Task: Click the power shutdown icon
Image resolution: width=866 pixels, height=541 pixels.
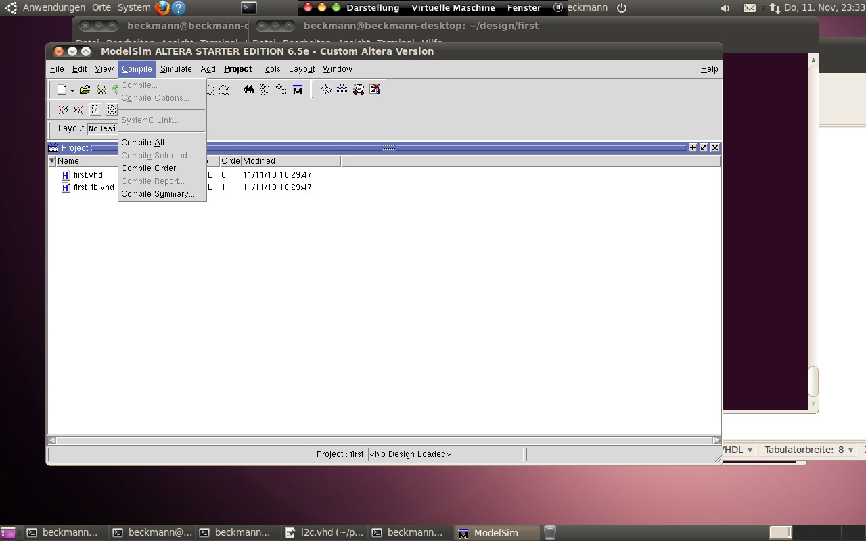Action: (622, 8)
